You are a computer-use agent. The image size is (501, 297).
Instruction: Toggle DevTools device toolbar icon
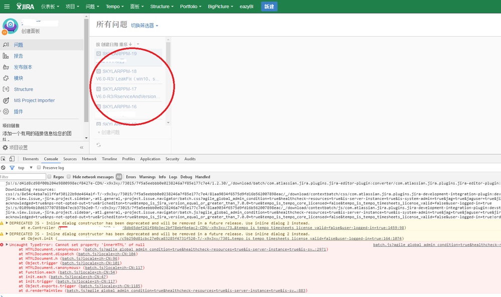click(12, 159)
